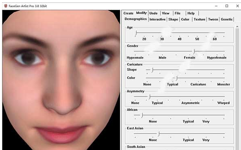
Task: Click the East Asian slider handle
Action: point(159,134)
